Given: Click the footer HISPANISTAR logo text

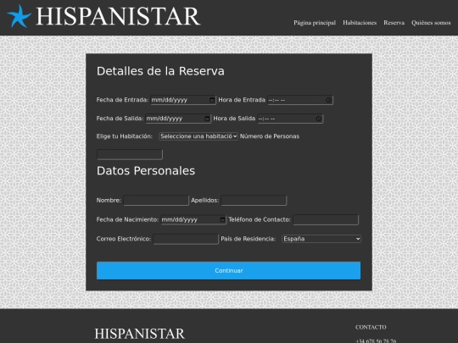Looking at the screenshot, I should 140,334.
